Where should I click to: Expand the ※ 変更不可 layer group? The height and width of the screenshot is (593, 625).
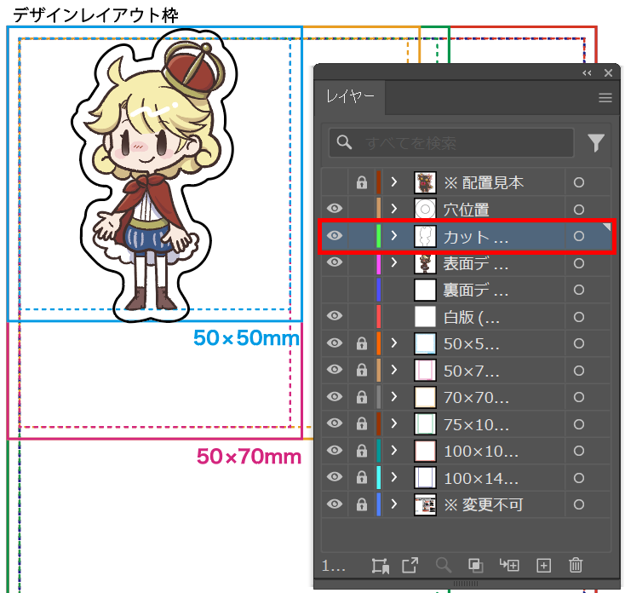(x=393, y=504)
